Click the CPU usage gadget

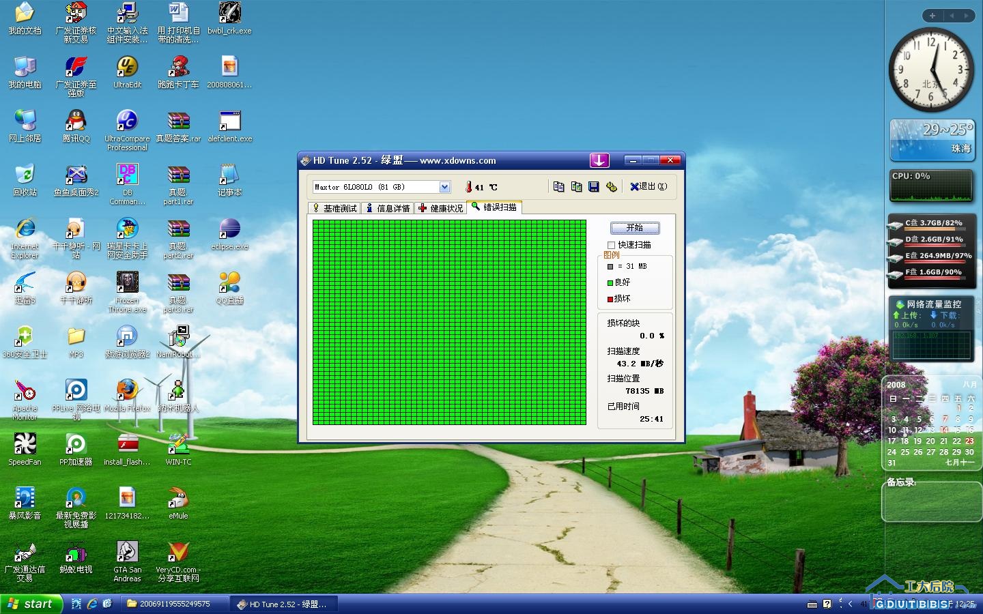(932, 186)
